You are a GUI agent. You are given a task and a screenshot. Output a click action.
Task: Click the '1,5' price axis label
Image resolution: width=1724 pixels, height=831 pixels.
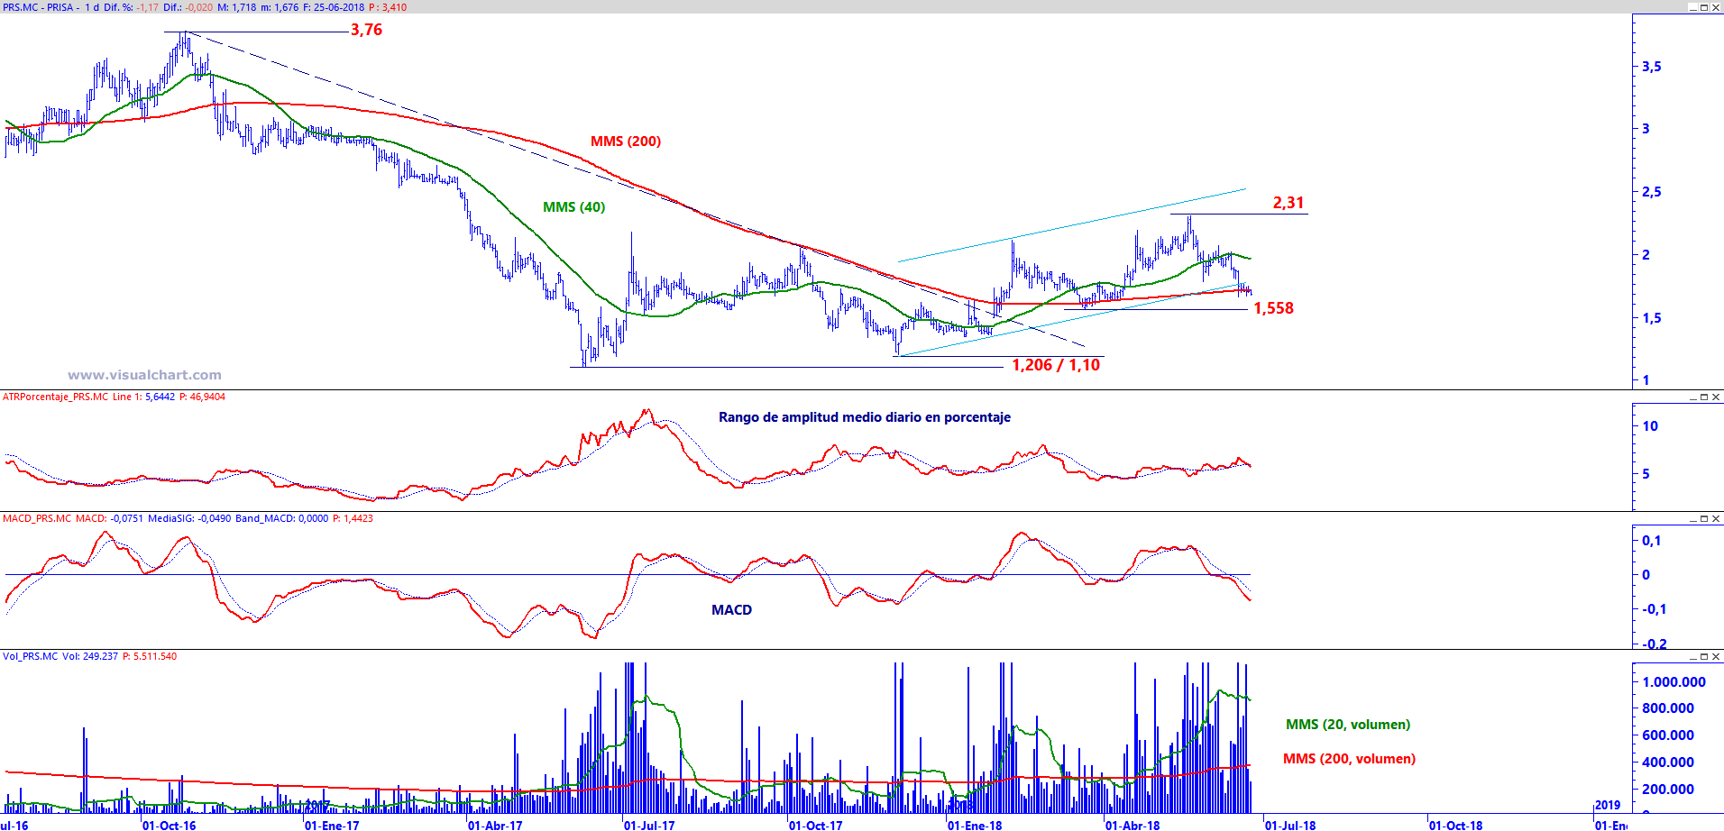[1651, 318]
